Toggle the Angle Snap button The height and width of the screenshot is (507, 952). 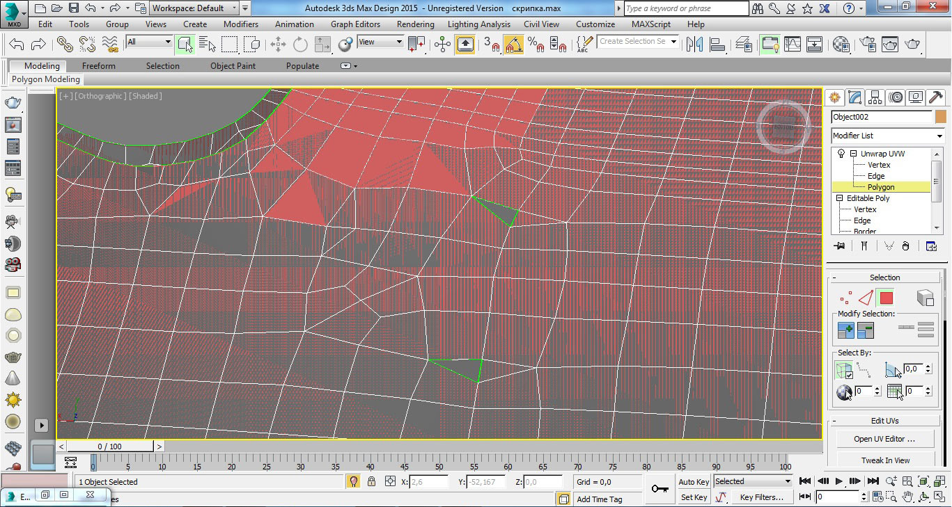pyautogui.click(x=513, y=45)
